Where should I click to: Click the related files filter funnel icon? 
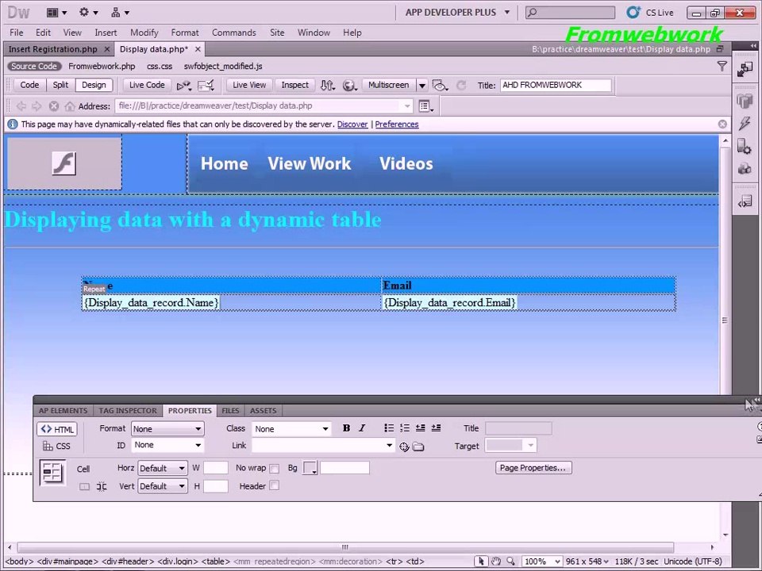pos(722,66)
